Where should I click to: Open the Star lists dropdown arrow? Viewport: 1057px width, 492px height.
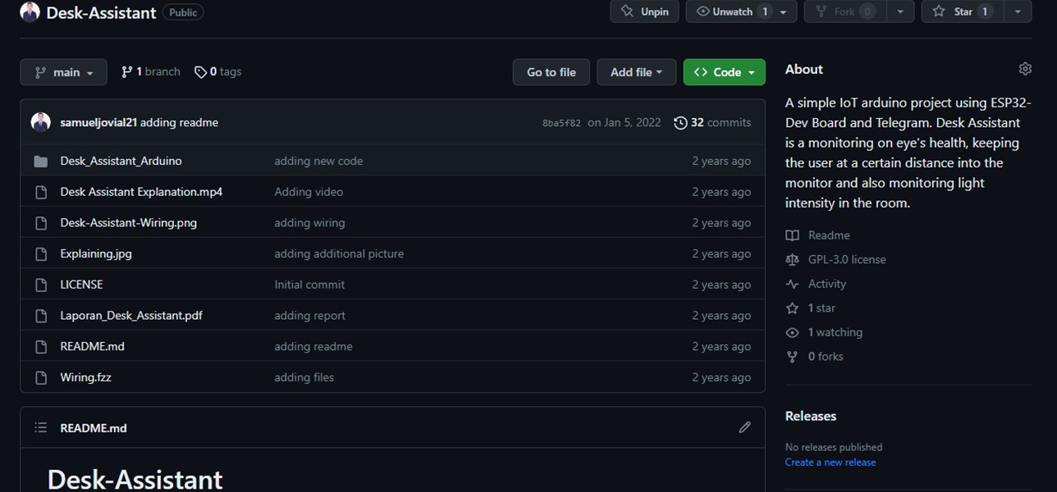[x=1018, y=11]
